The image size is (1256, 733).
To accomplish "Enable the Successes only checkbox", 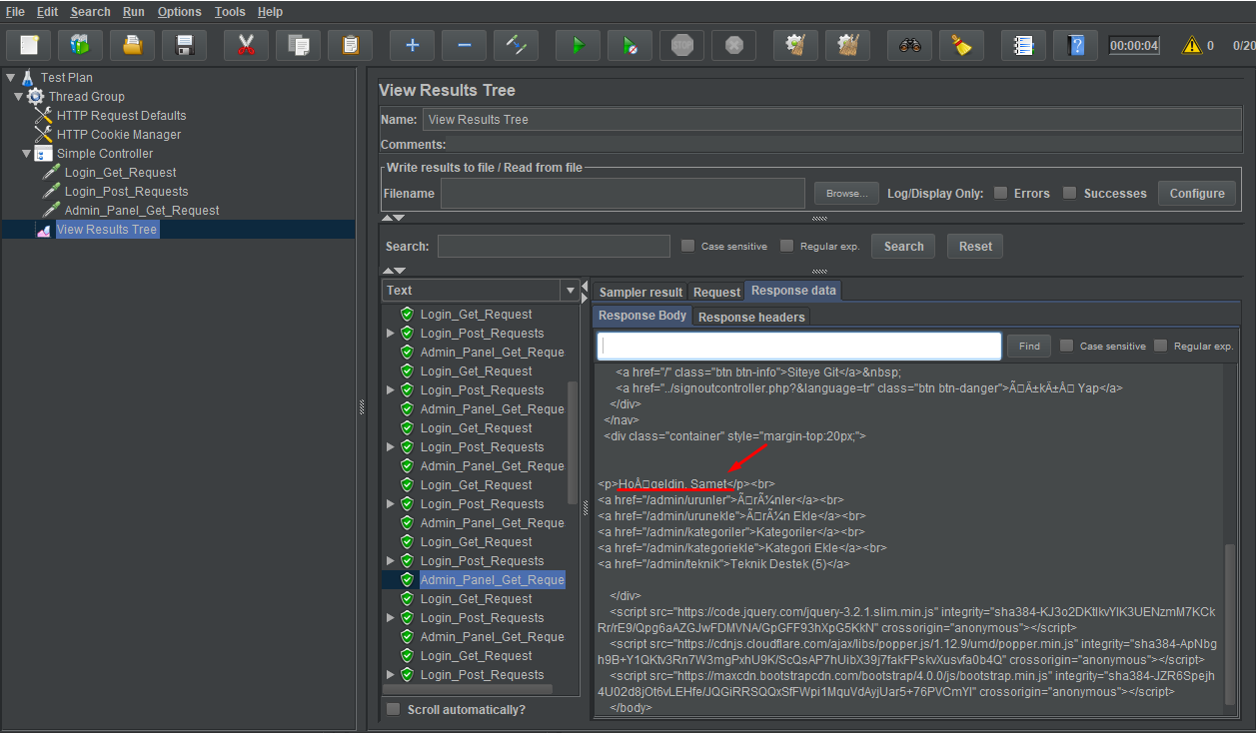I will (1069, 193).
